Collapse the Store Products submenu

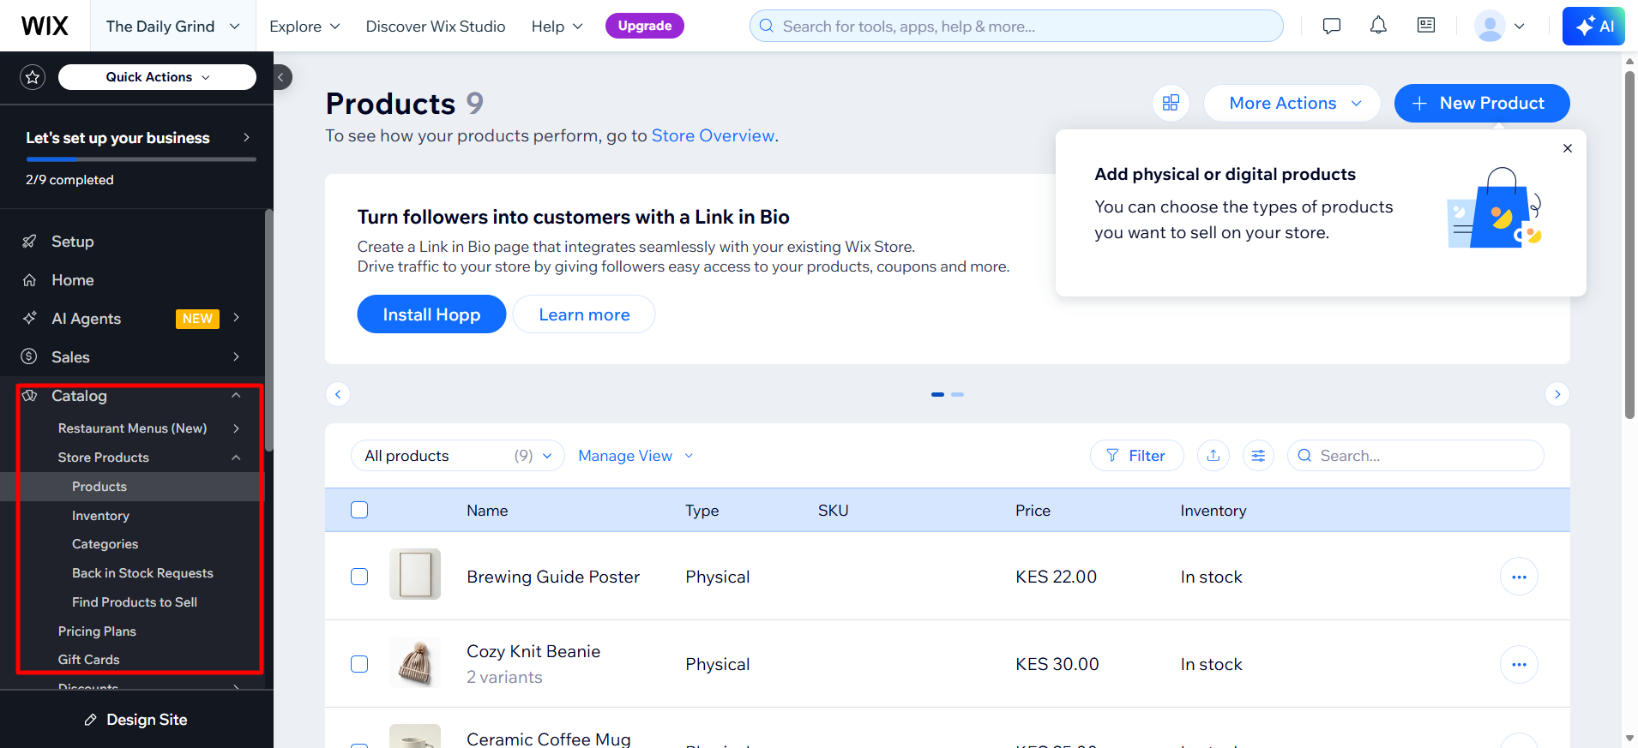pos(237,458)
